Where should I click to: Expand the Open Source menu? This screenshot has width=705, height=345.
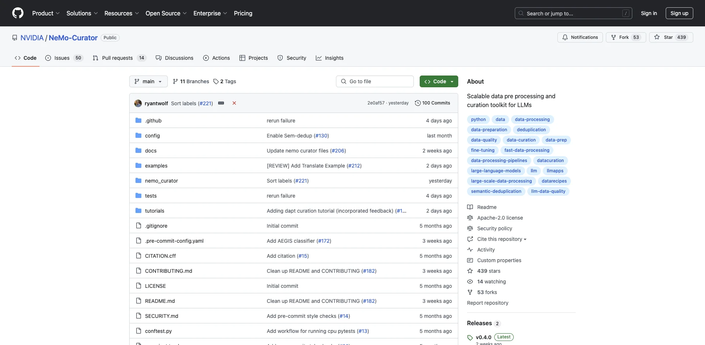pos(166,13)
